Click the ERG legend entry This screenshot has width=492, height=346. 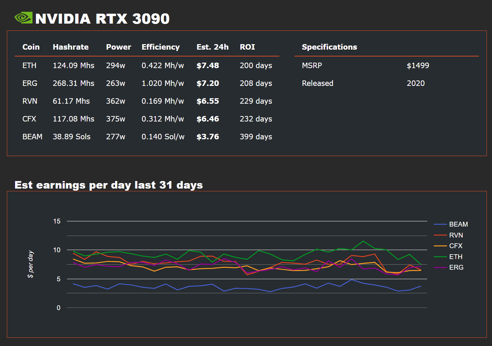coord(449,267)
